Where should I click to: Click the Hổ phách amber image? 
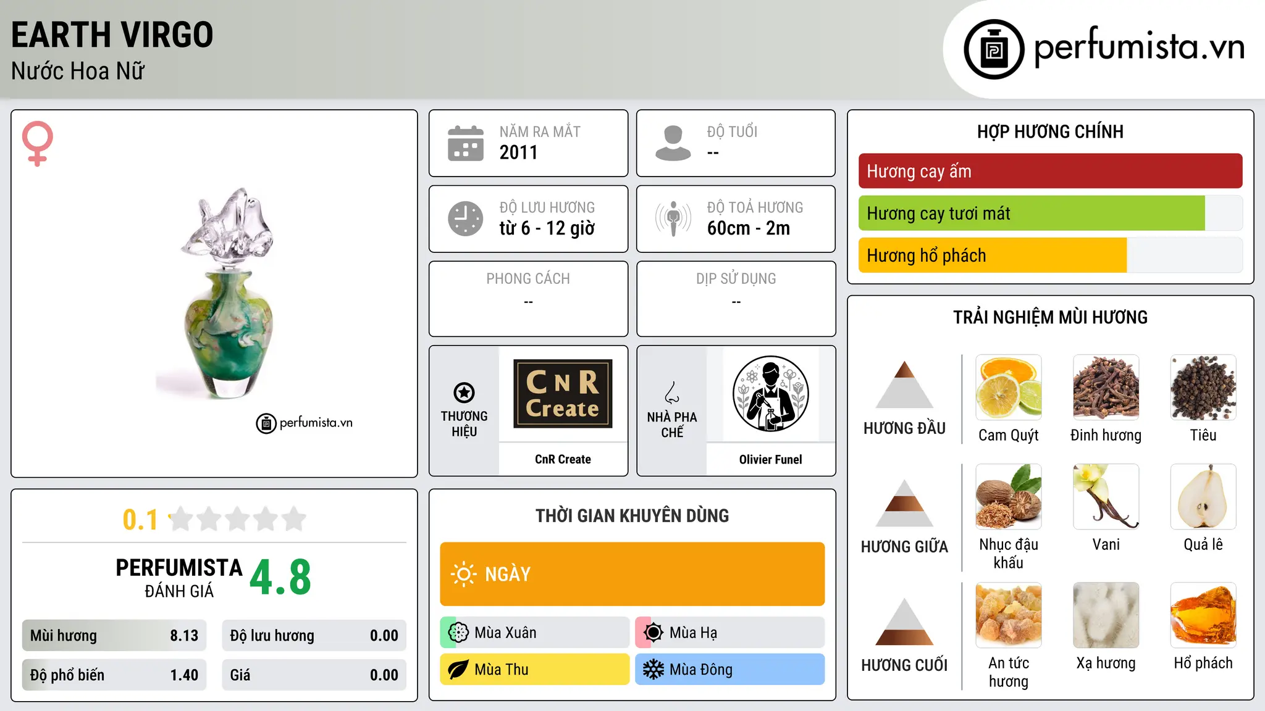click(1203, 615)
